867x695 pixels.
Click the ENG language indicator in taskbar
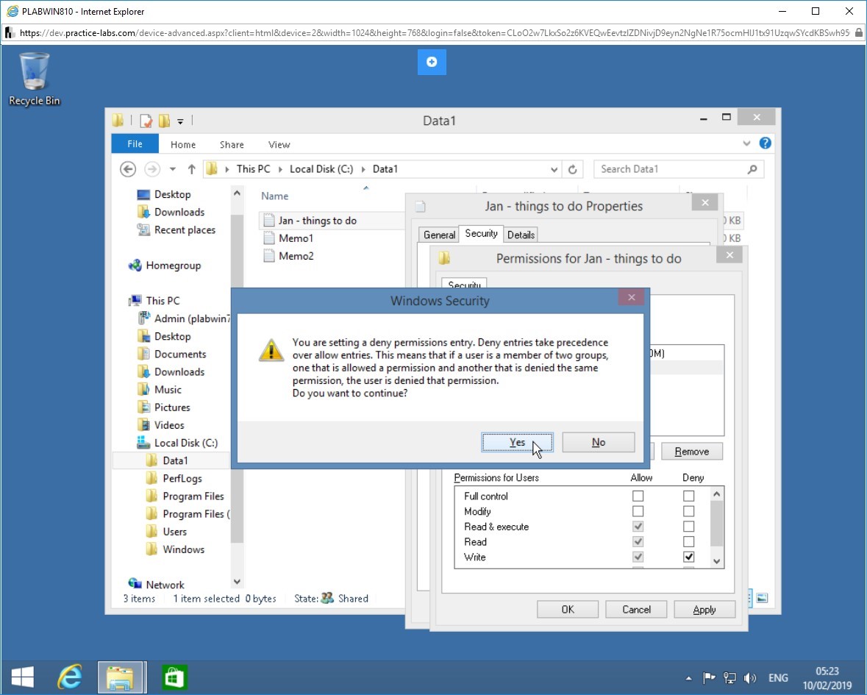(778, 678)
